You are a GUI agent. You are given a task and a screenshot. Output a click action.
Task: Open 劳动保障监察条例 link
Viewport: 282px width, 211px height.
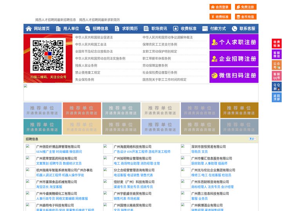pos(155,66)
